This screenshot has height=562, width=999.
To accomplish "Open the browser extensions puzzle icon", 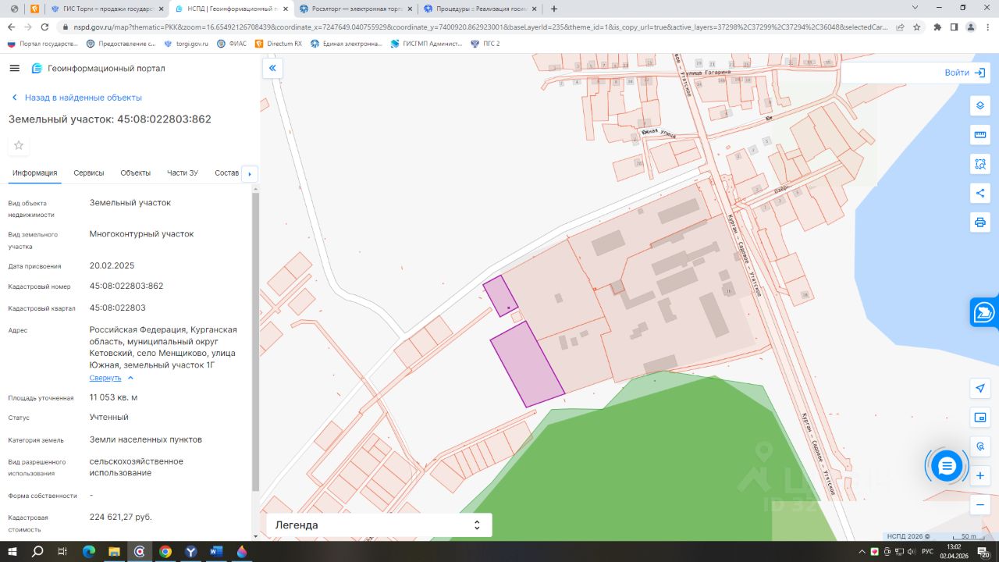I will click(x=937, y=27).
